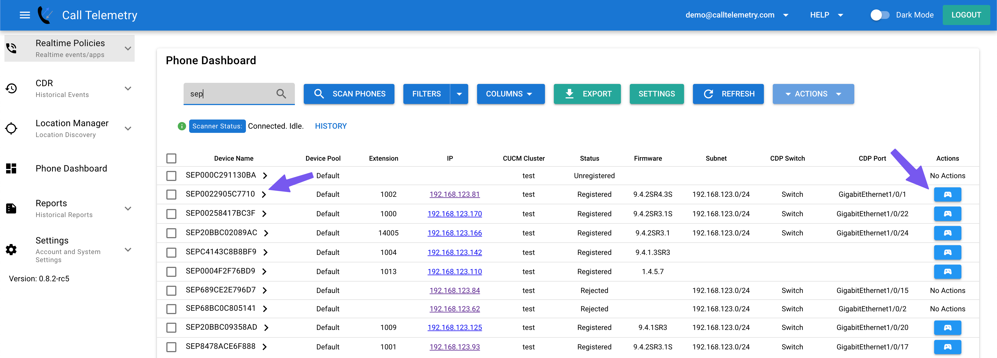The width and height of the screenshot is (997, 358).
Task: Click the Call Telemetry phone logo
Action: pyautogui.click(x=45, y=15)
